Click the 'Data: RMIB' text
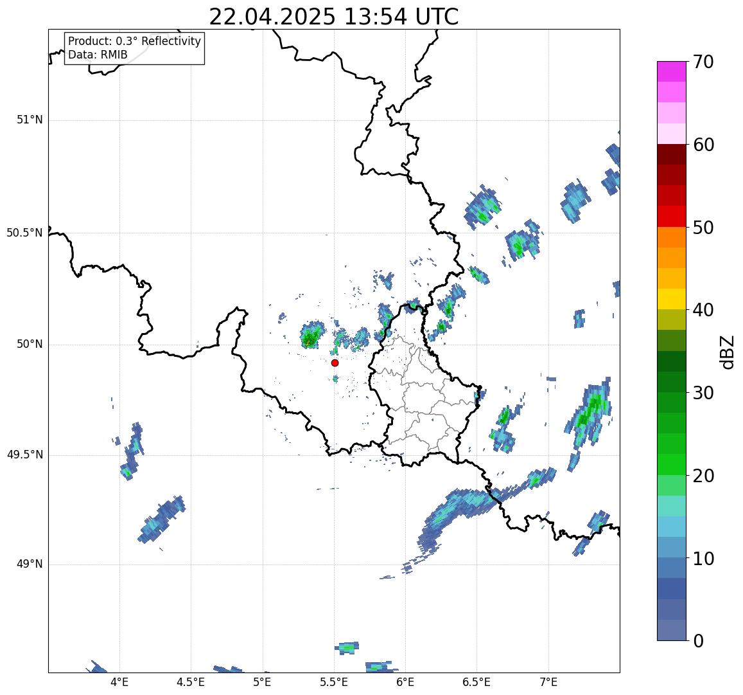This screenshot has width=743, height=695. point(98,55)
